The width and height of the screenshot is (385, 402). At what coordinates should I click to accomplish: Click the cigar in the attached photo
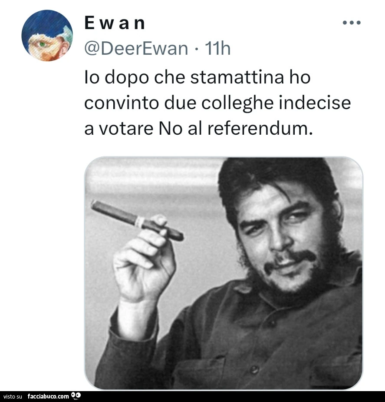[137, 221]
